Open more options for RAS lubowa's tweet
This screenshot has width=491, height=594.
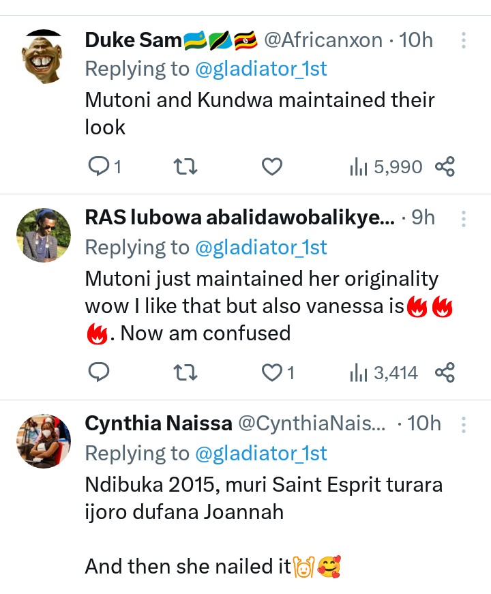[x=464, y=218]
